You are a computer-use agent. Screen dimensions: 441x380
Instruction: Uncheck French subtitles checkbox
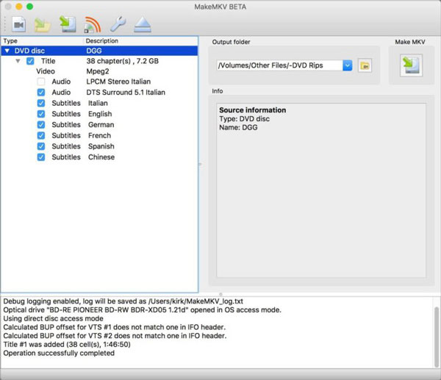[x=41, y=135]
